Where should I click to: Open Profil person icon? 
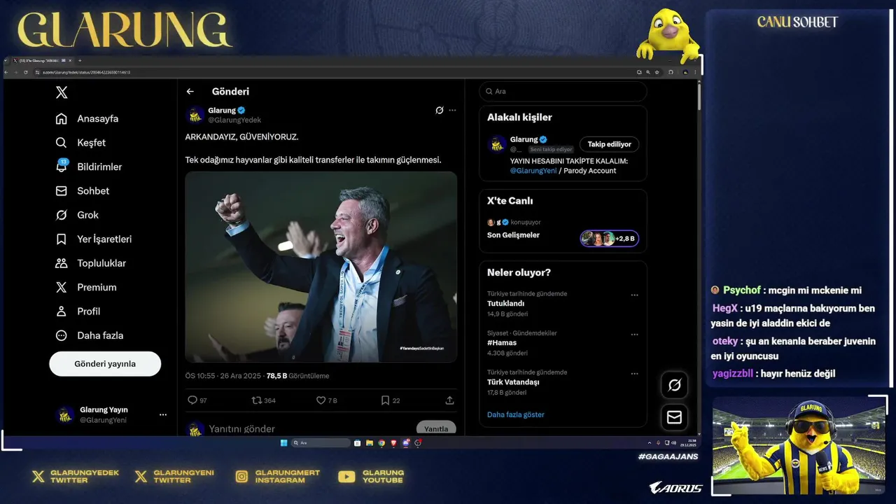click(62, 311)
